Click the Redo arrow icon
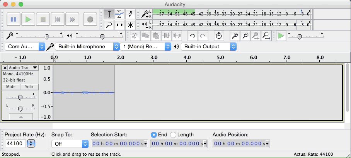The width and height of the screenshot is (351, 158). 203,36
